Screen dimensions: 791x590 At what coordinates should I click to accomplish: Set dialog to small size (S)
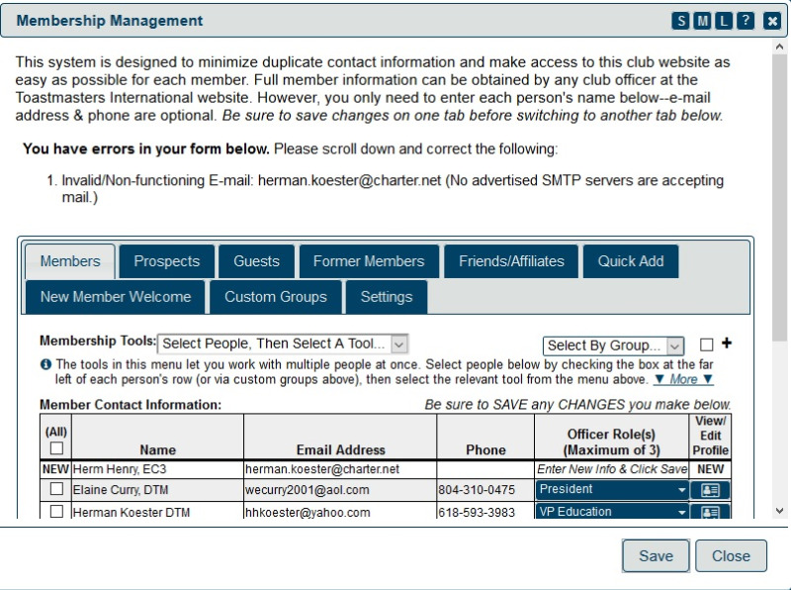point(681,21)
